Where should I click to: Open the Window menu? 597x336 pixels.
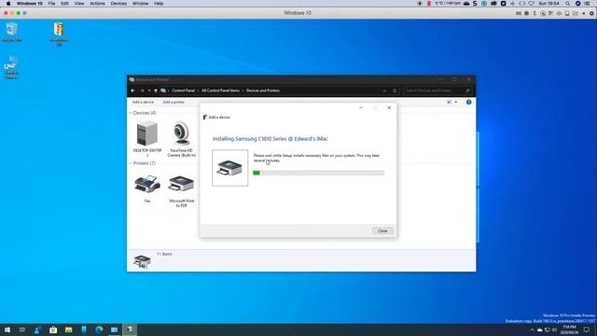[x=140, y=4]
